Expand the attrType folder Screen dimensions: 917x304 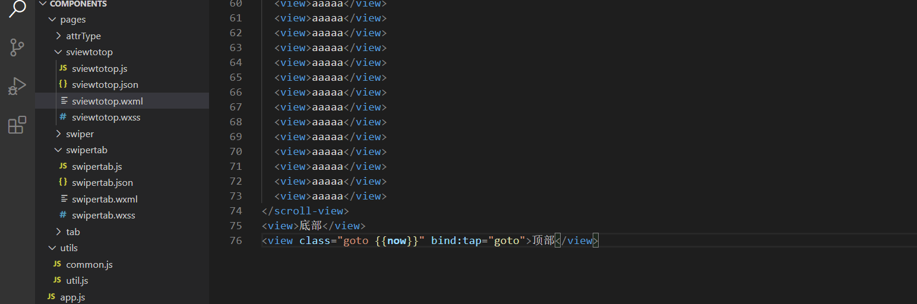(83, 36)
